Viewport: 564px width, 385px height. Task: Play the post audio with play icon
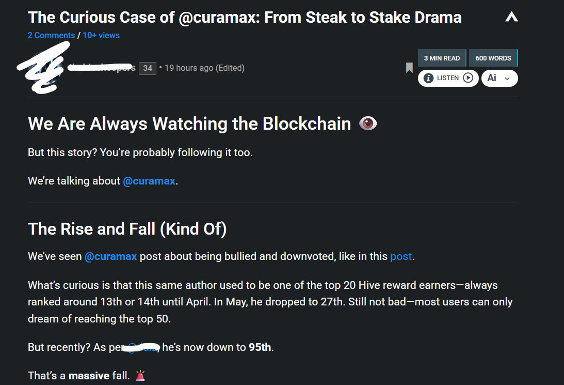[468, 78]
